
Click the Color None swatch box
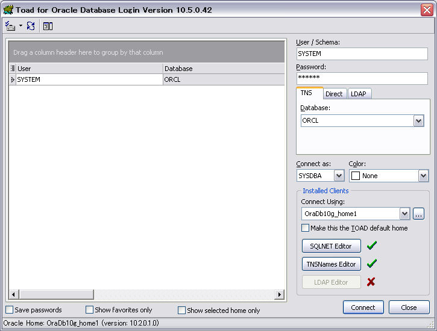[x=356, y=176]
